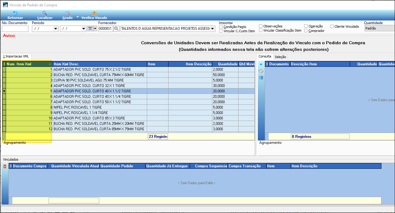The width and height of the screenshot is (395, 213).
Task: Open the calendar icon next to Período
Action: [90, 29]
